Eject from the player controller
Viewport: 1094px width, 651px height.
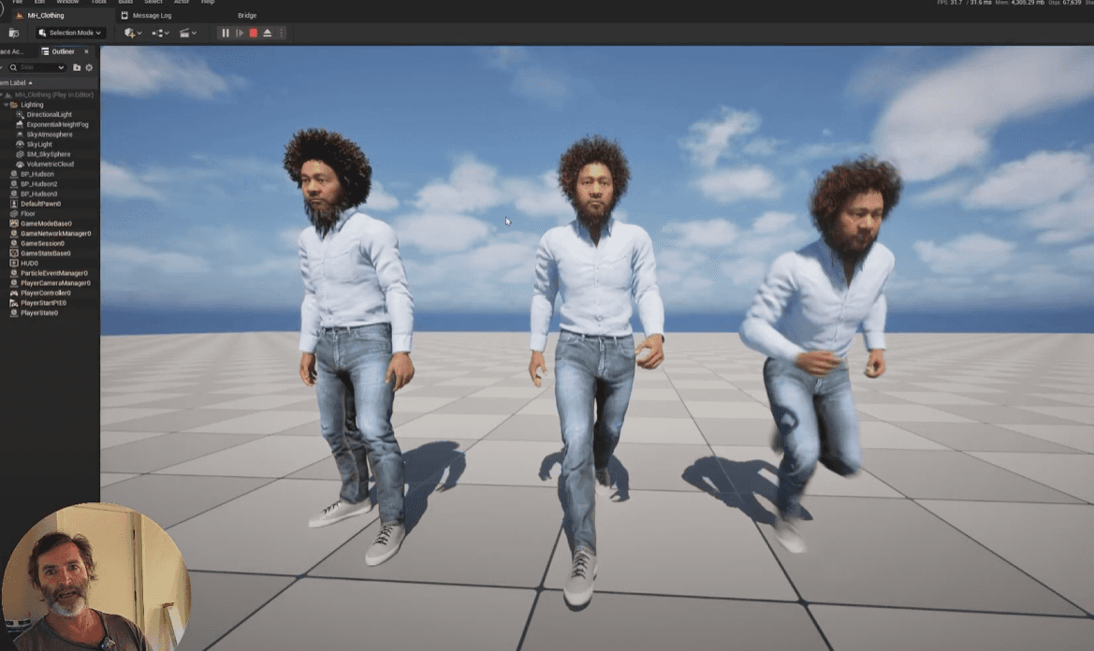pyautogui.click(x=268, y=33)
